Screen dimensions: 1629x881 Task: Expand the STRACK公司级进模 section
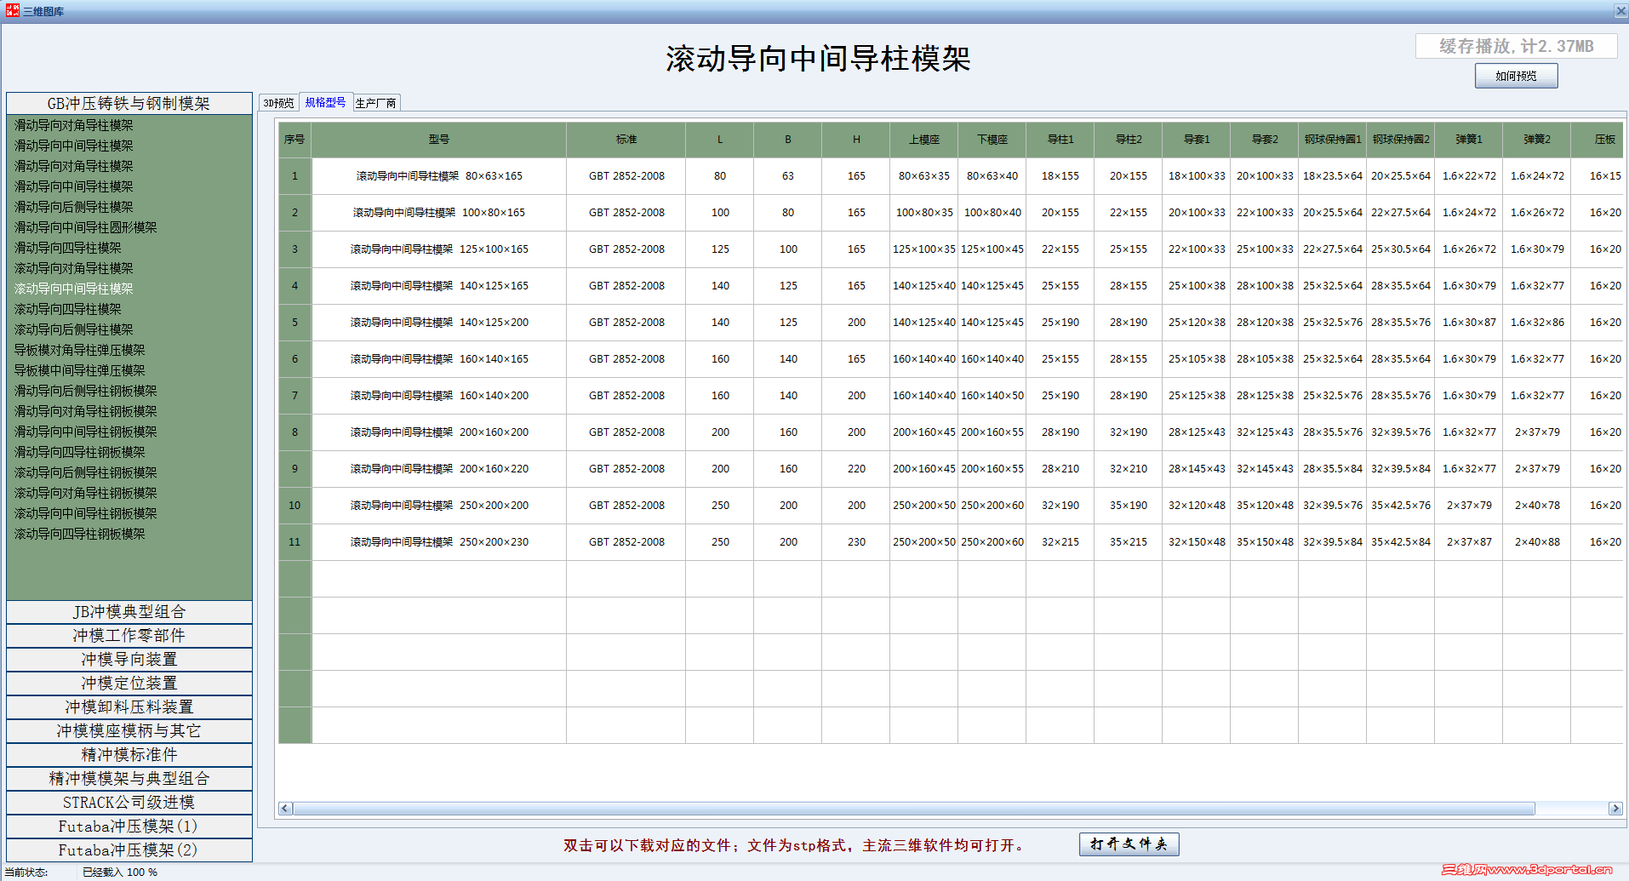[x=129, y=803]
